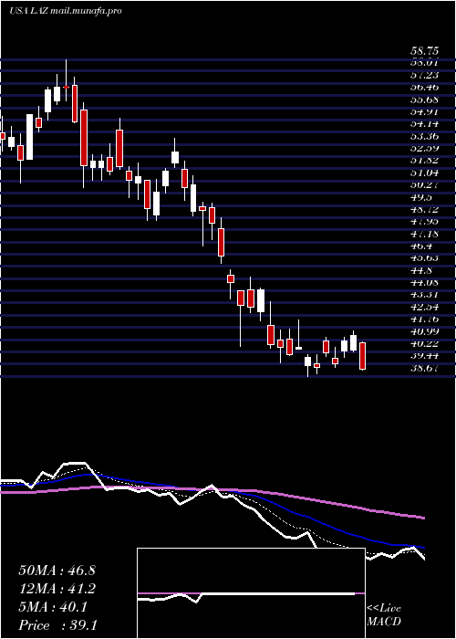
Task: Click the 47.95 price axis label
Action: click(424, 222)
